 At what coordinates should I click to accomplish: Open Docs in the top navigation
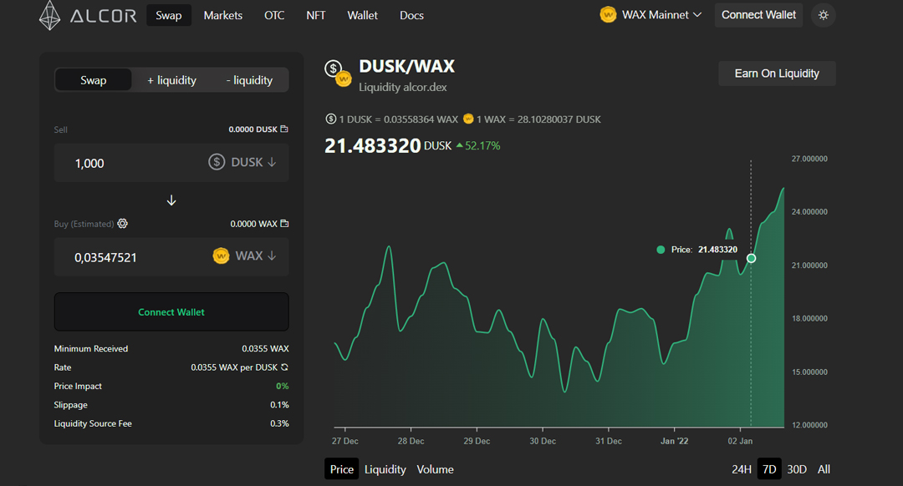tap(411, 16)
